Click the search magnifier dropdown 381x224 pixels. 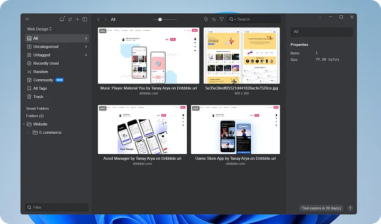click(x=232, y=19)
